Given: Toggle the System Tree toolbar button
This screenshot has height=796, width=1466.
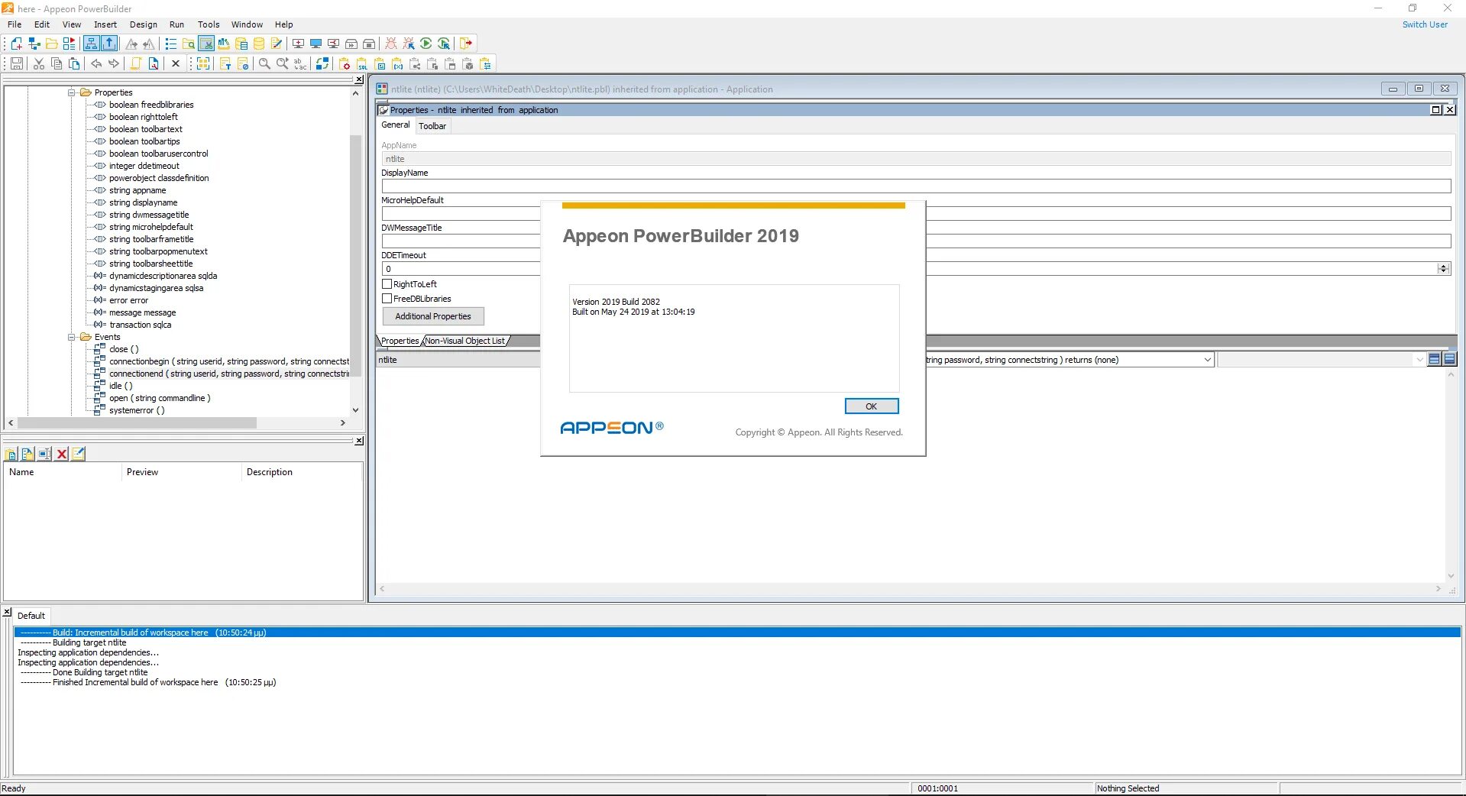Looking at the screenshot, I should point(92,44).
